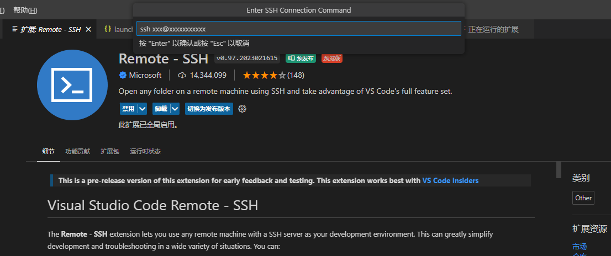Image resolution: width=611 pixels, height=256 pixels.
Task: Click the 扩展资源 sidebar heading
Action: 589,228
